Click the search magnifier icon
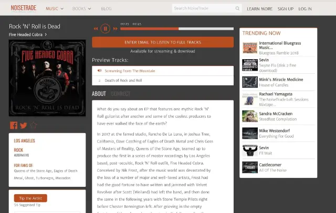The image size is (336, 213). point(237,8)
